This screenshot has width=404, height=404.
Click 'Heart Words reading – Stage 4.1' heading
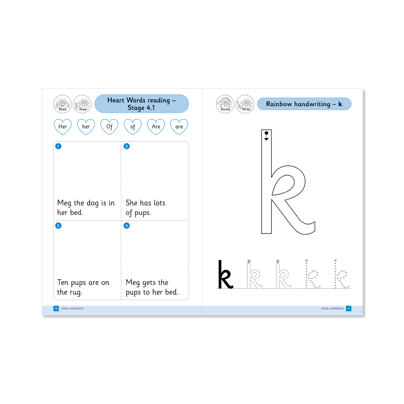point(142,104)
